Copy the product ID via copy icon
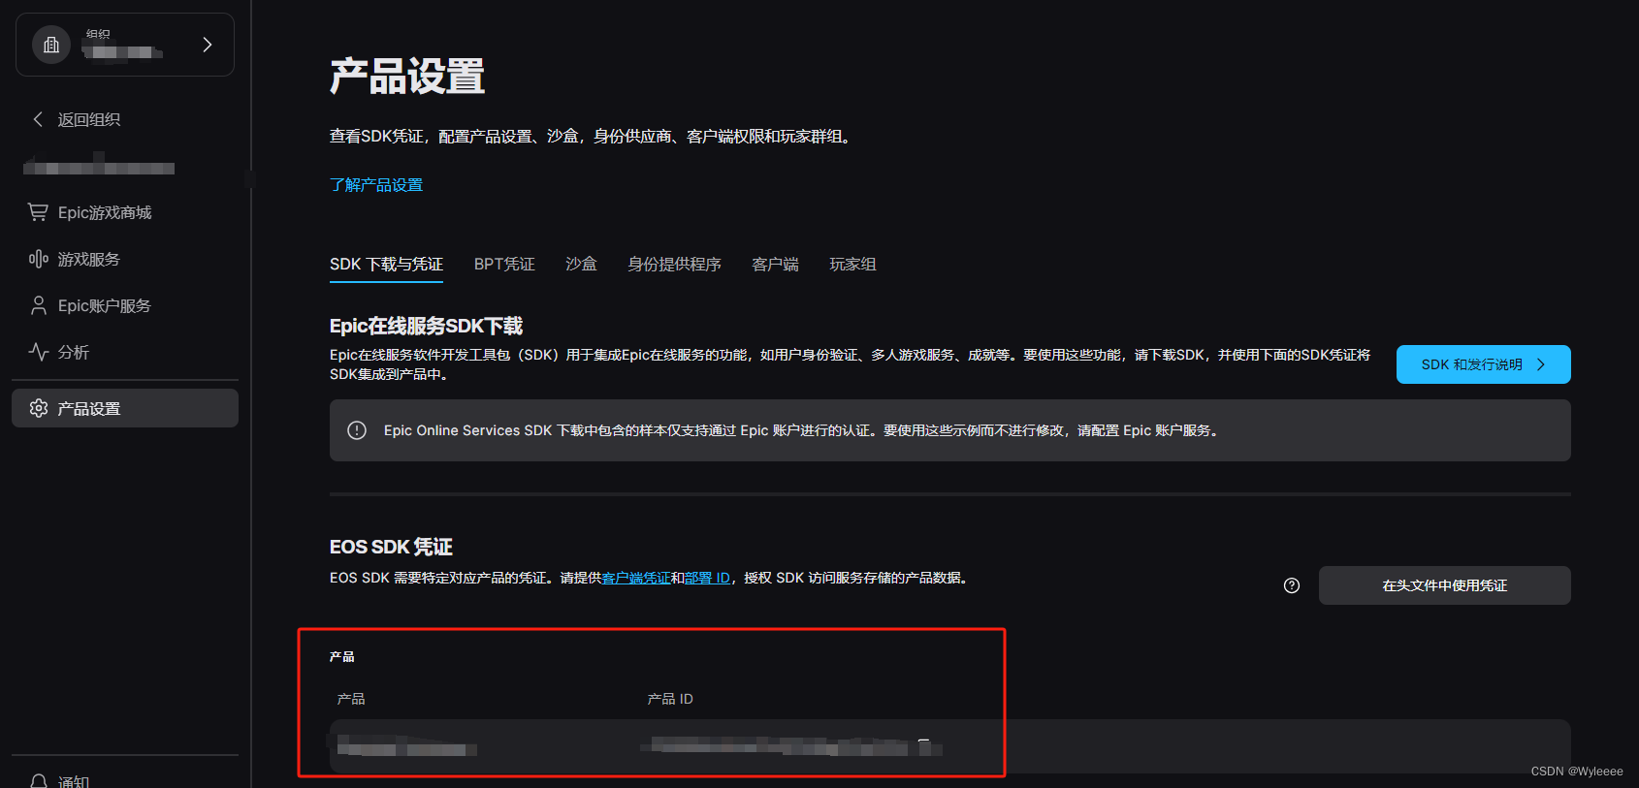 pyautogui.click(x=924, y=745)
